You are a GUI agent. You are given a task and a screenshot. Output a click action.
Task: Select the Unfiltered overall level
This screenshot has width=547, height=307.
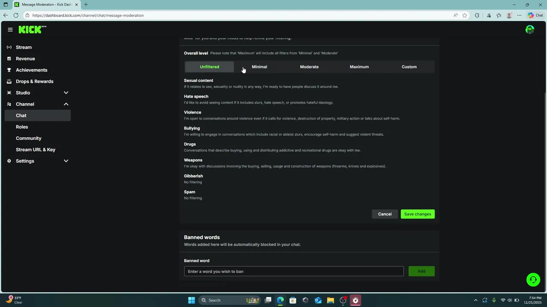[209, 67]
